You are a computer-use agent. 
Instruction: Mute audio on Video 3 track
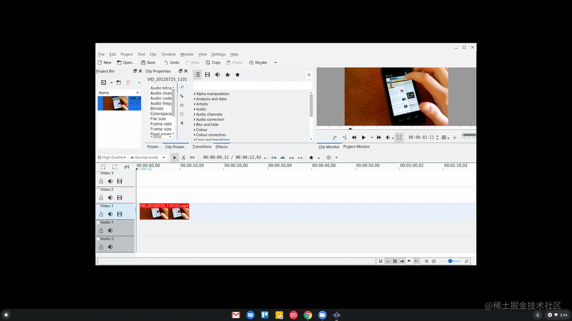110,181
